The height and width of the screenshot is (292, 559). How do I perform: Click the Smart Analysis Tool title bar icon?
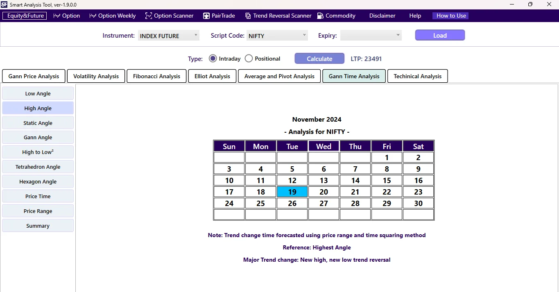click(5, 5)
